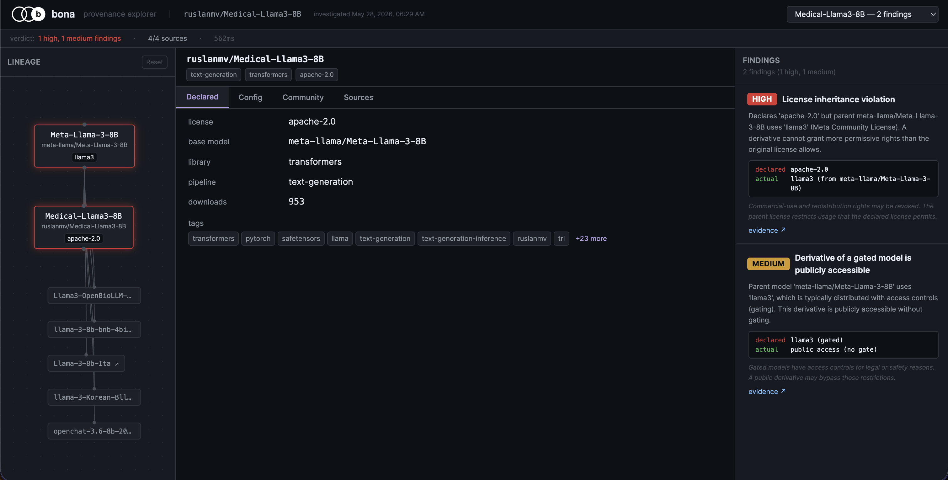Switch to the Config tab
This screenshot has height=480, width=948.
click(x=250, y=98)
